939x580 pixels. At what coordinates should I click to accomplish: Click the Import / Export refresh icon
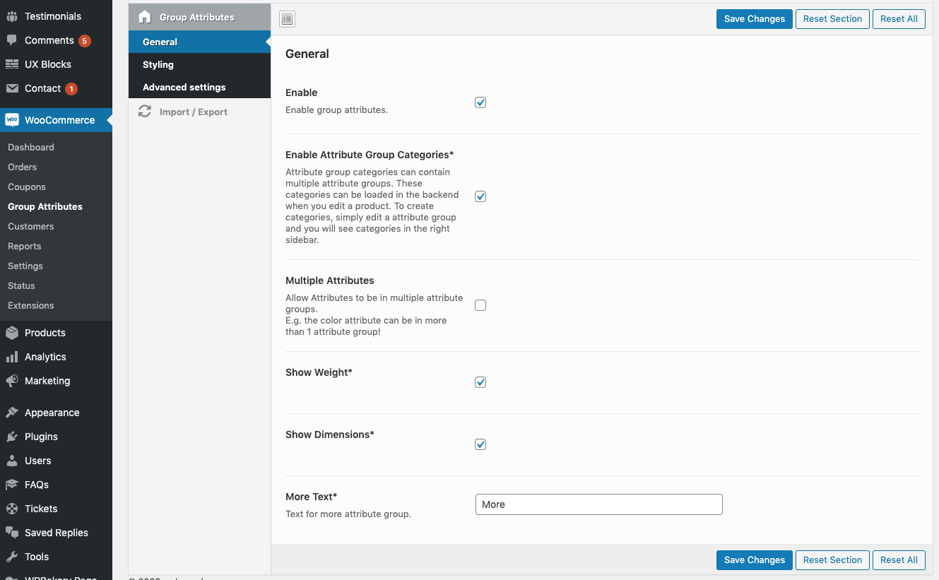click(x=145, y=112)
